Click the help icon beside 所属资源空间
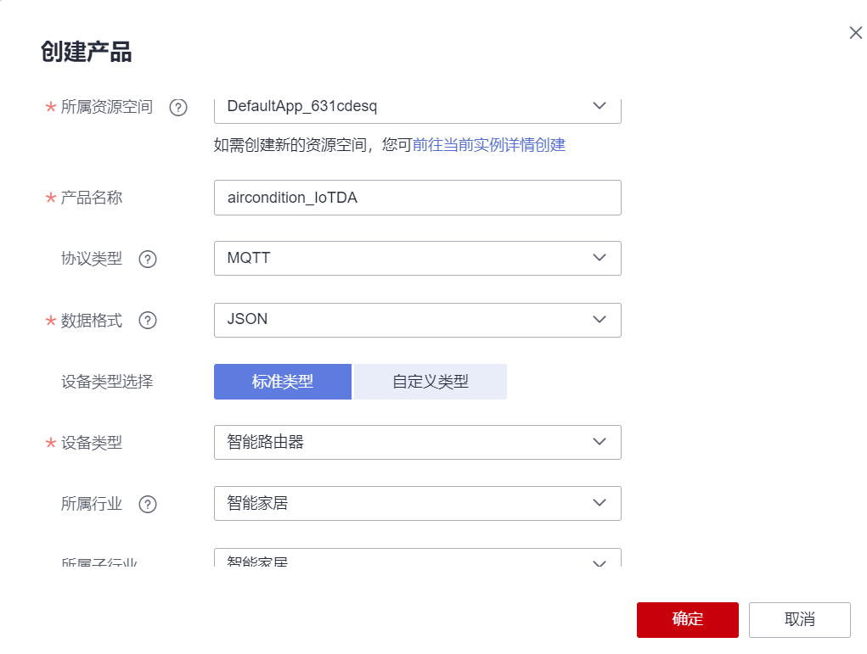The width and height of the screenshot is (867, 654). point(177,108)
